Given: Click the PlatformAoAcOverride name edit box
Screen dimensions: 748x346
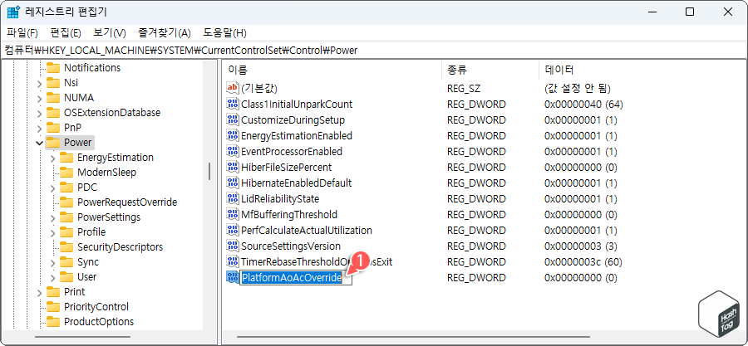Looking at the screenshot, I should point(296,278).
